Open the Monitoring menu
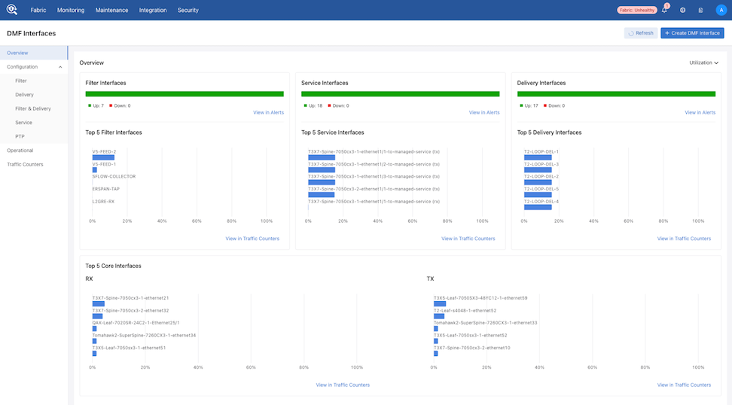This screenshot has width=732, height=405. pyautogui.click(x=71, y=11)
